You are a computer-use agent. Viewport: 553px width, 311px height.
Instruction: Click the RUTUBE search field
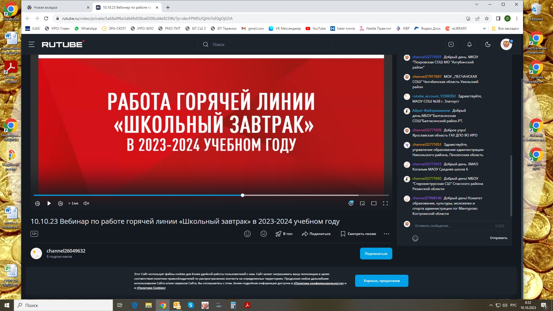pyautogui.click(x=265, y=44)
